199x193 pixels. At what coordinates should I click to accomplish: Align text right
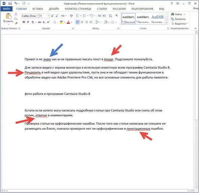coord(86,22)
